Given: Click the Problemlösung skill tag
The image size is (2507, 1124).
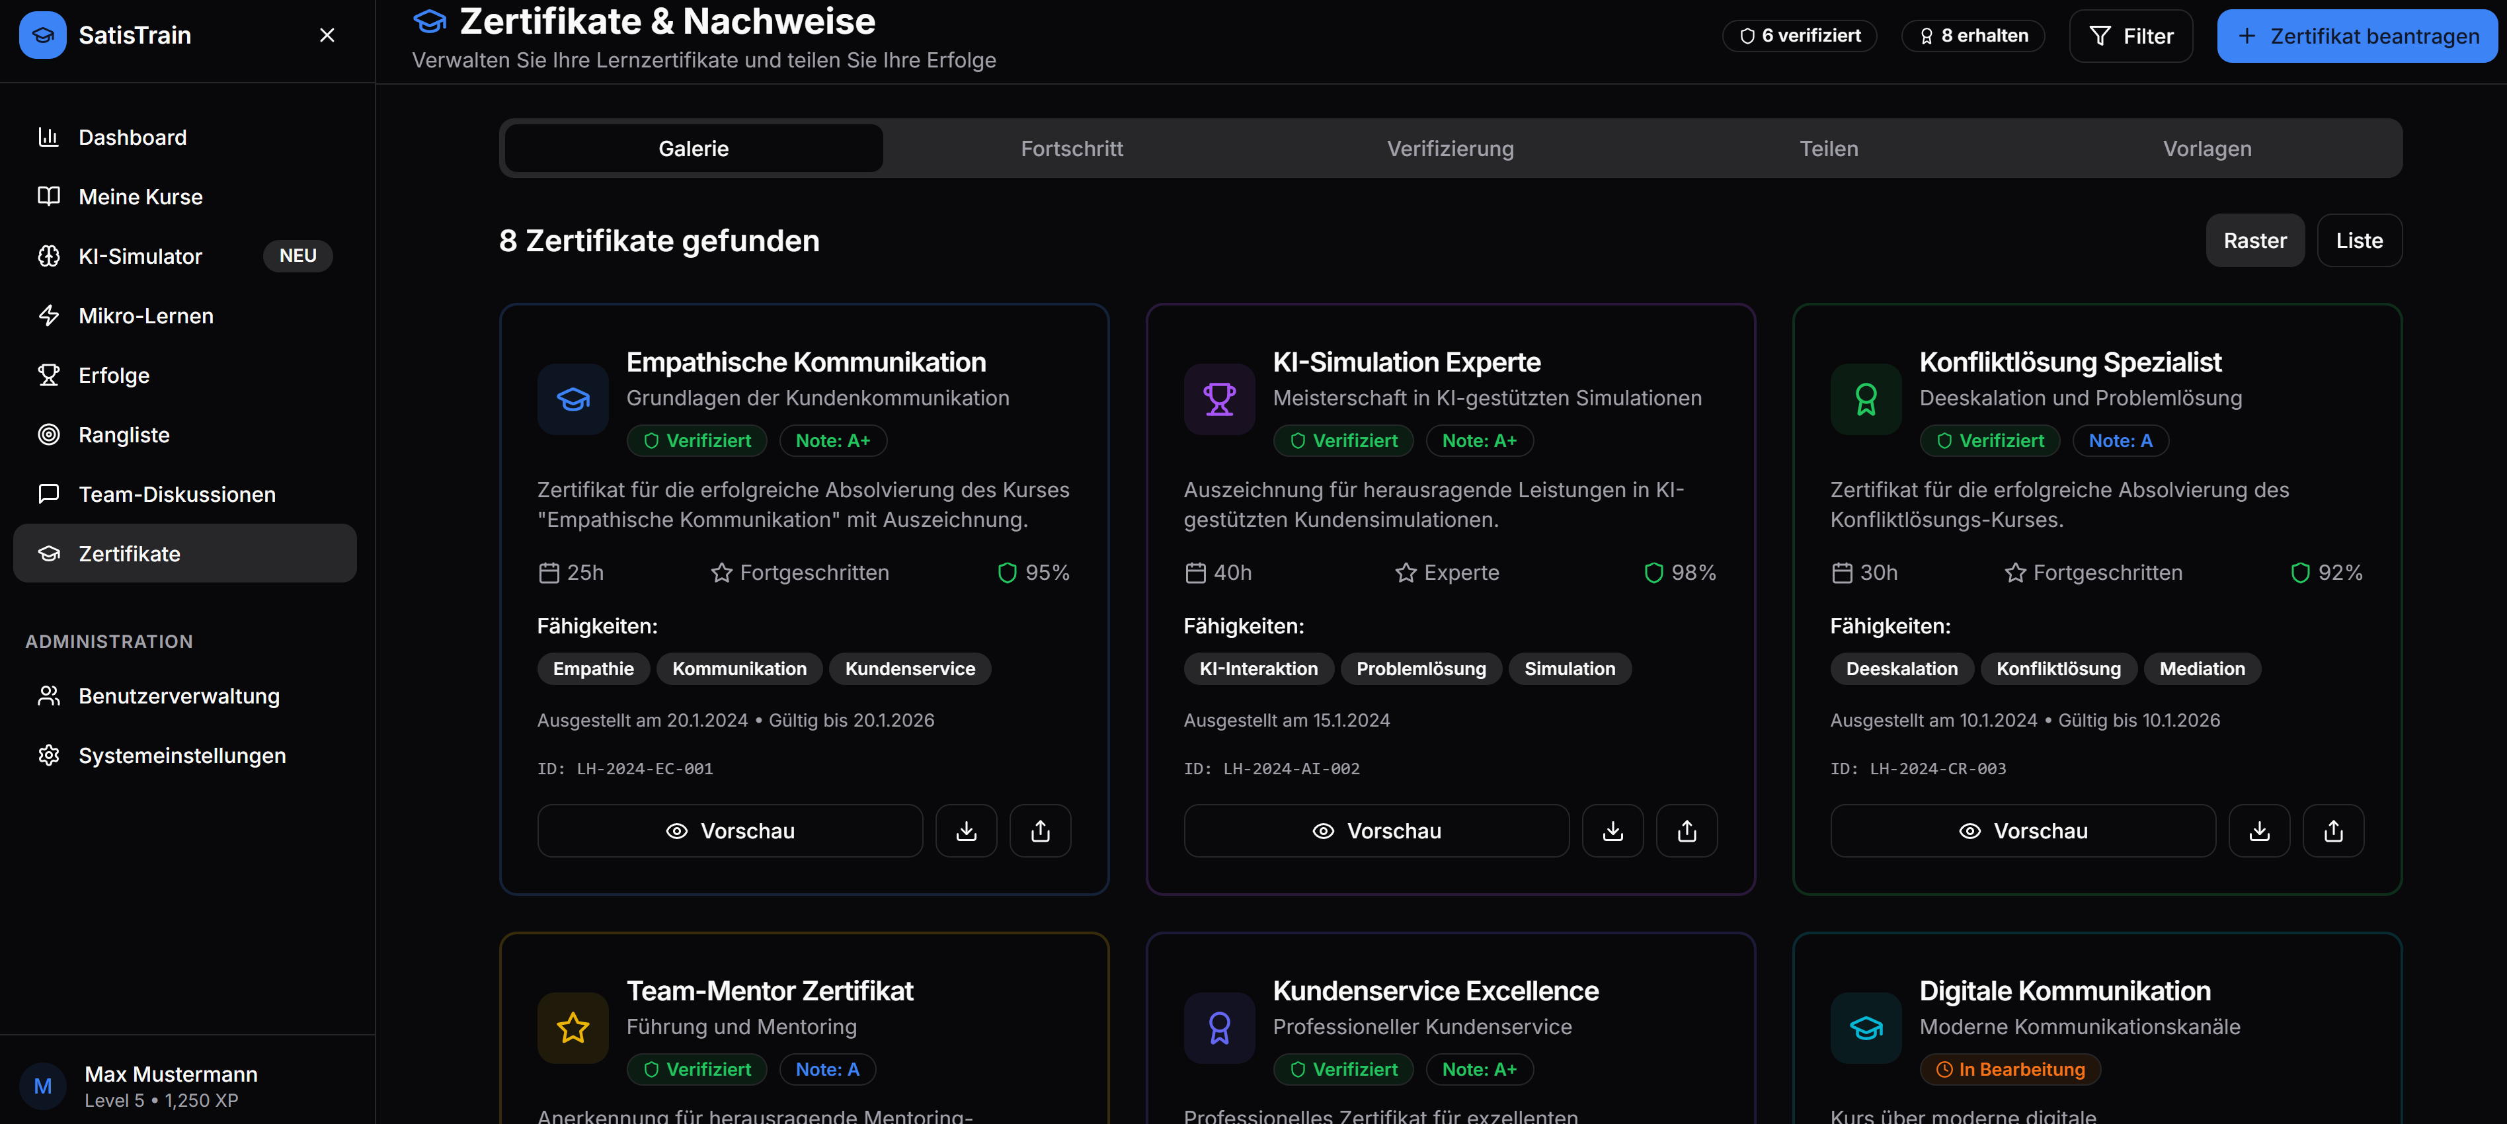Looking at the screenshot, I should point(1421,668).
